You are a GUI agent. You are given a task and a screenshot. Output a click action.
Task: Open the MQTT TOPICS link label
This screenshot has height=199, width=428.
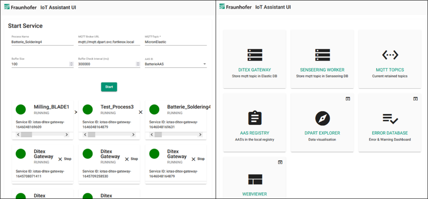pyautogui.click(x=390, y=70)
